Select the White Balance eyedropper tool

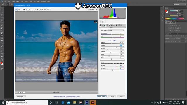[x=22, y=10]
